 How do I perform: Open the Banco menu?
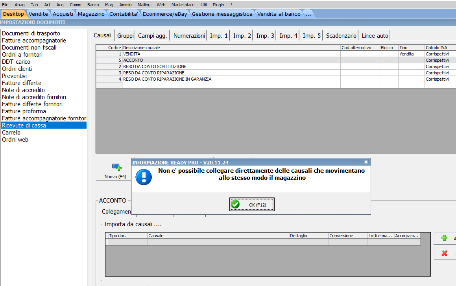(93, 5)
